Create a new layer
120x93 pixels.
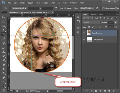109,91
